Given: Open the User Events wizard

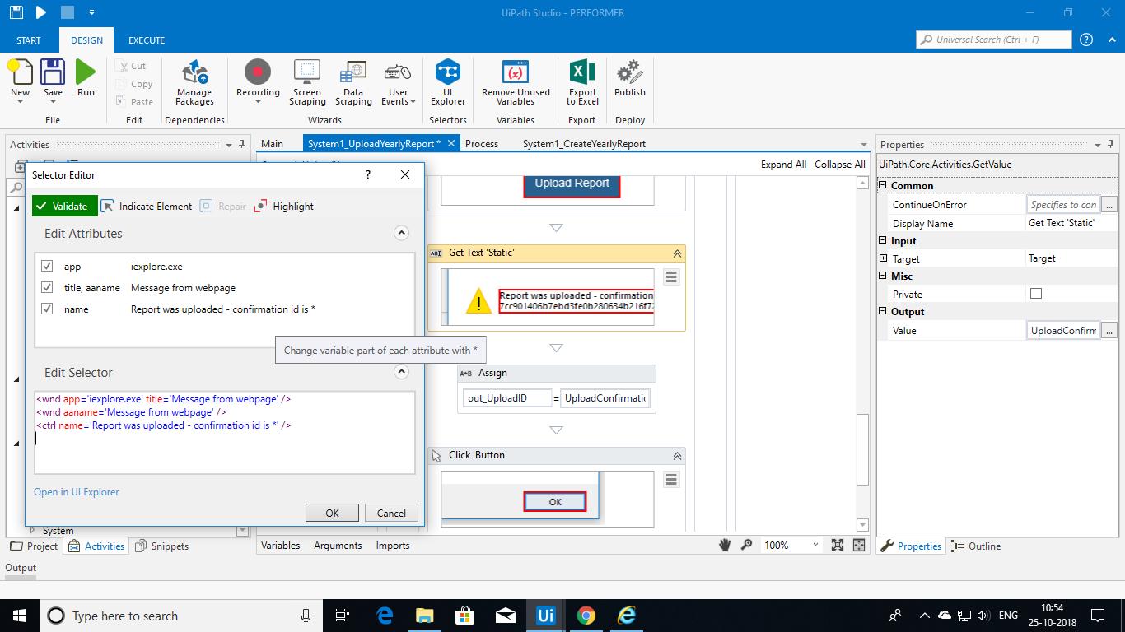Looking at the screenshot, I should click(399, 82).
